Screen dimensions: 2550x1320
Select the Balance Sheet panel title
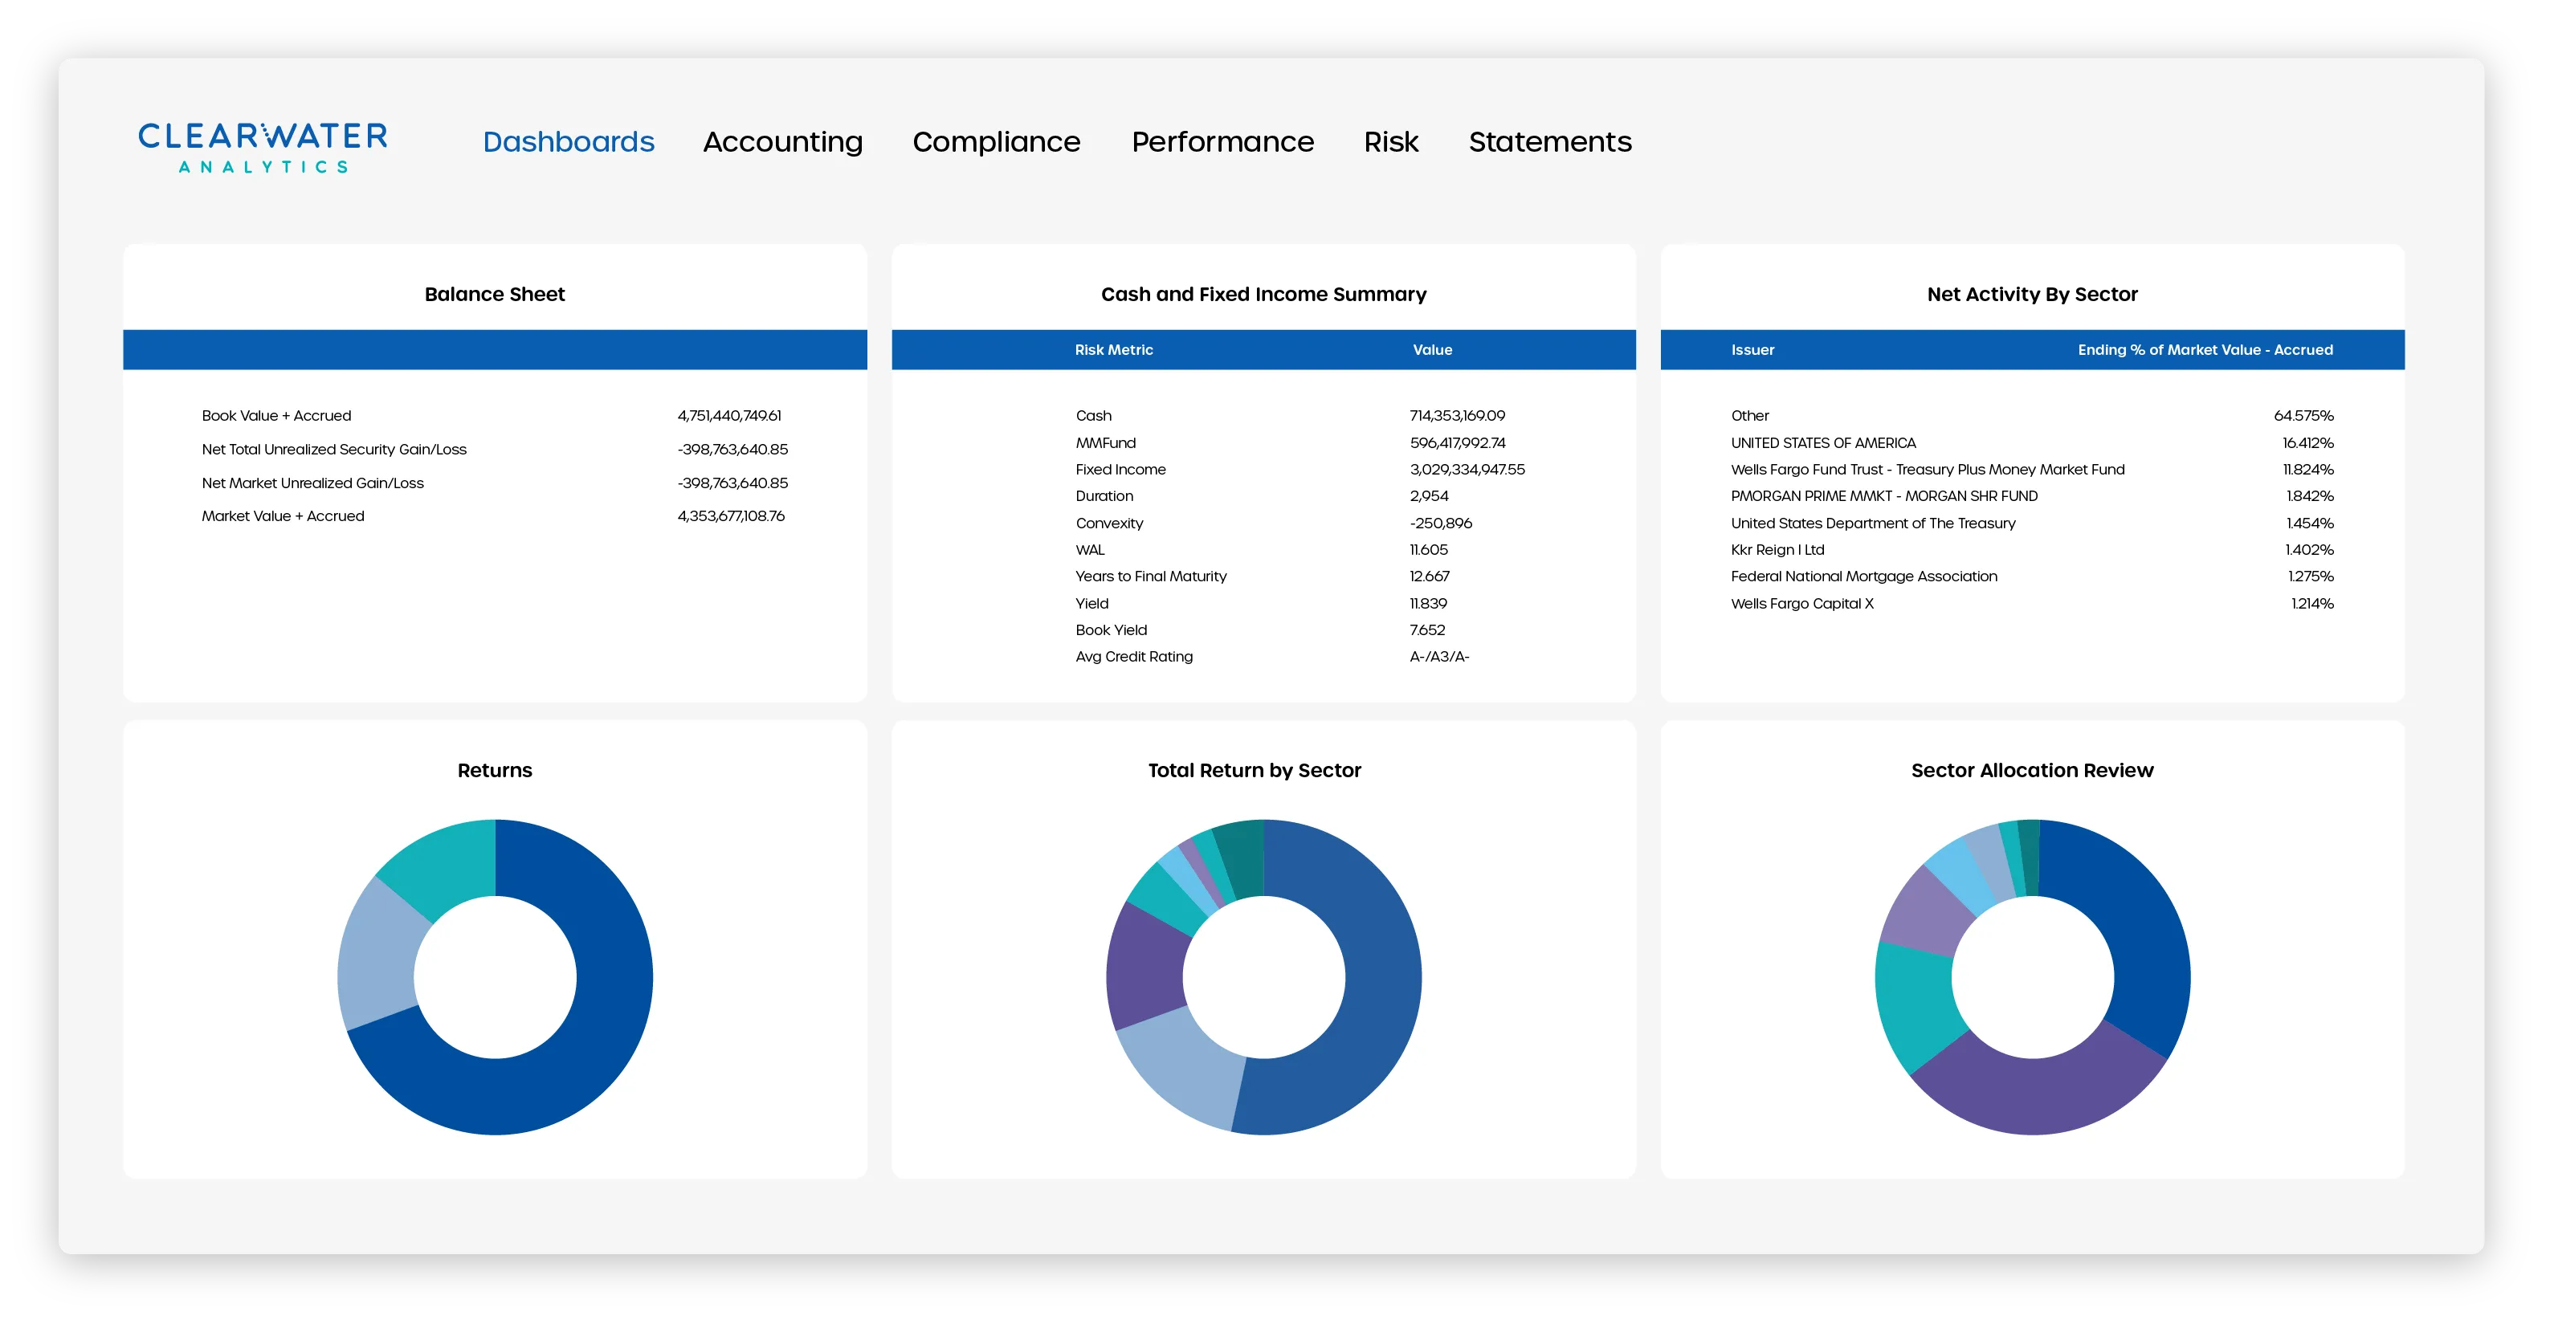click(x=495, y=294)
